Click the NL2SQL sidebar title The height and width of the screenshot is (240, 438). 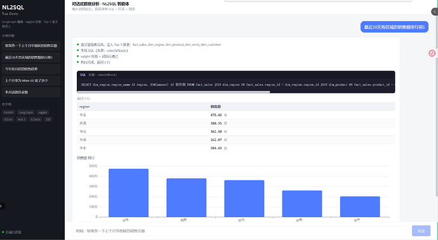(13, 7)
